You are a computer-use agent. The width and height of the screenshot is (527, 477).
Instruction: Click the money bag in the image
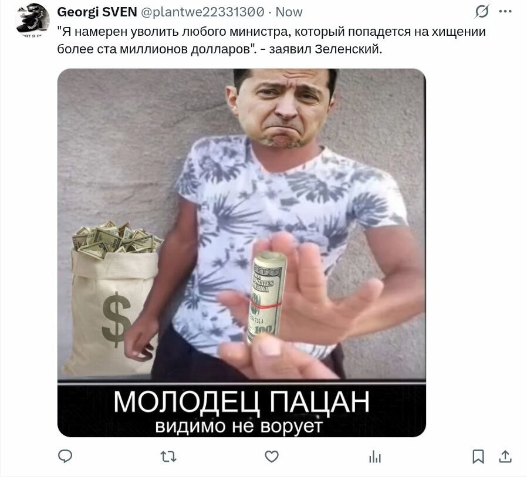pyautogui.click(x=112, y=298)
